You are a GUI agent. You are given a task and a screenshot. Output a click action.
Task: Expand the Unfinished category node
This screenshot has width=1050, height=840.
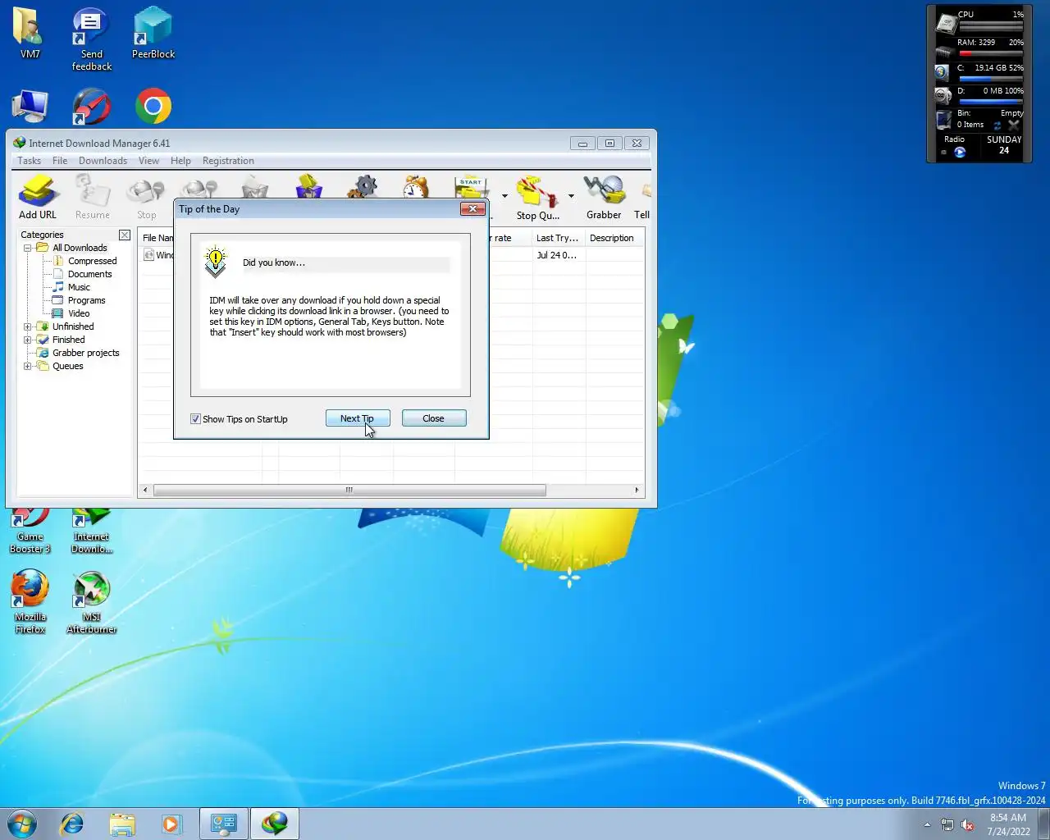28,326
